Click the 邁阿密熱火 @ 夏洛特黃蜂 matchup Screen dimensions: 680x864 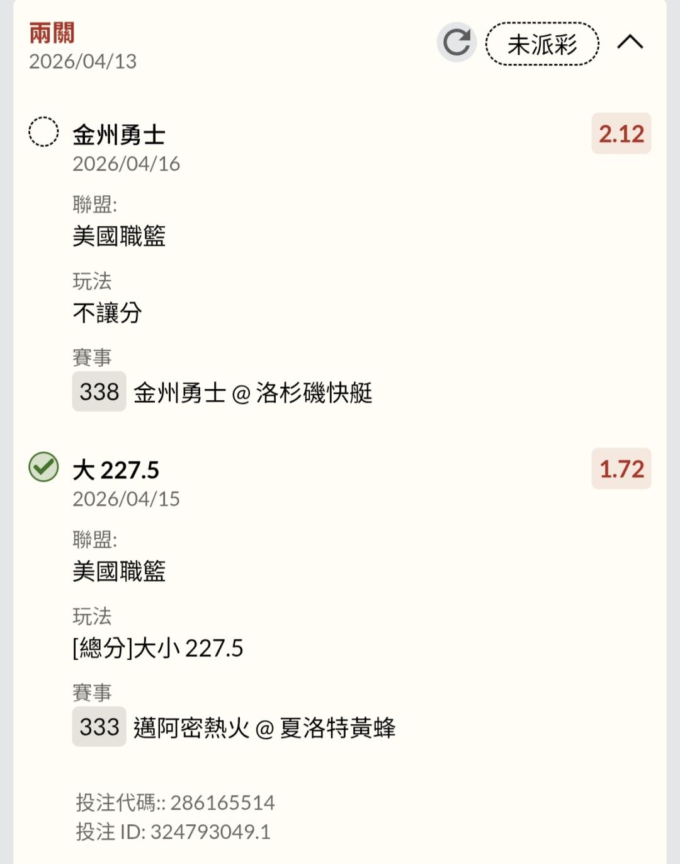pyautogui.click(x=264, y=729)
